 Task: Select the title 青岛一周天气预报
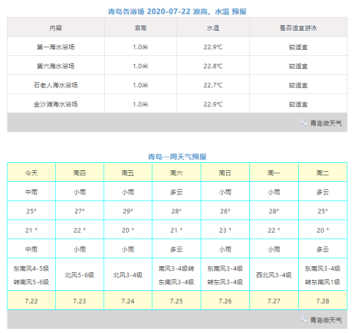[x=177, y=157]
